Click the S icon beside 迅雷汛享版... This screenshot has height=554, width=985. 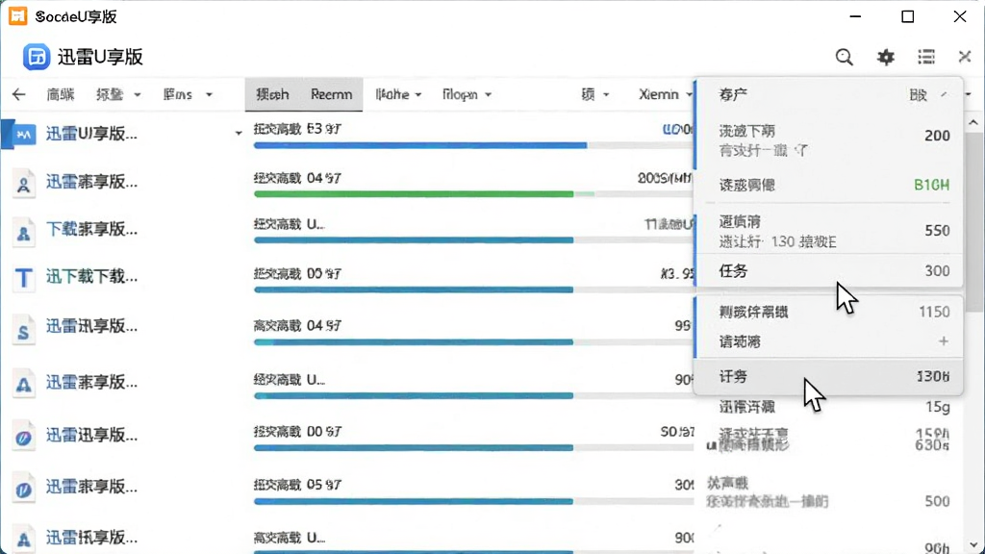click(x=24, y=331)
